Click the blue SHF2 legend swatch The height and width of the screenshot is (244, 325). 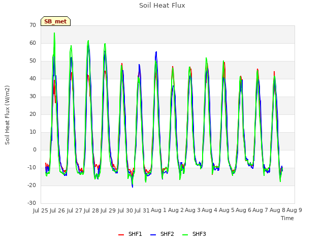point(153,235)
